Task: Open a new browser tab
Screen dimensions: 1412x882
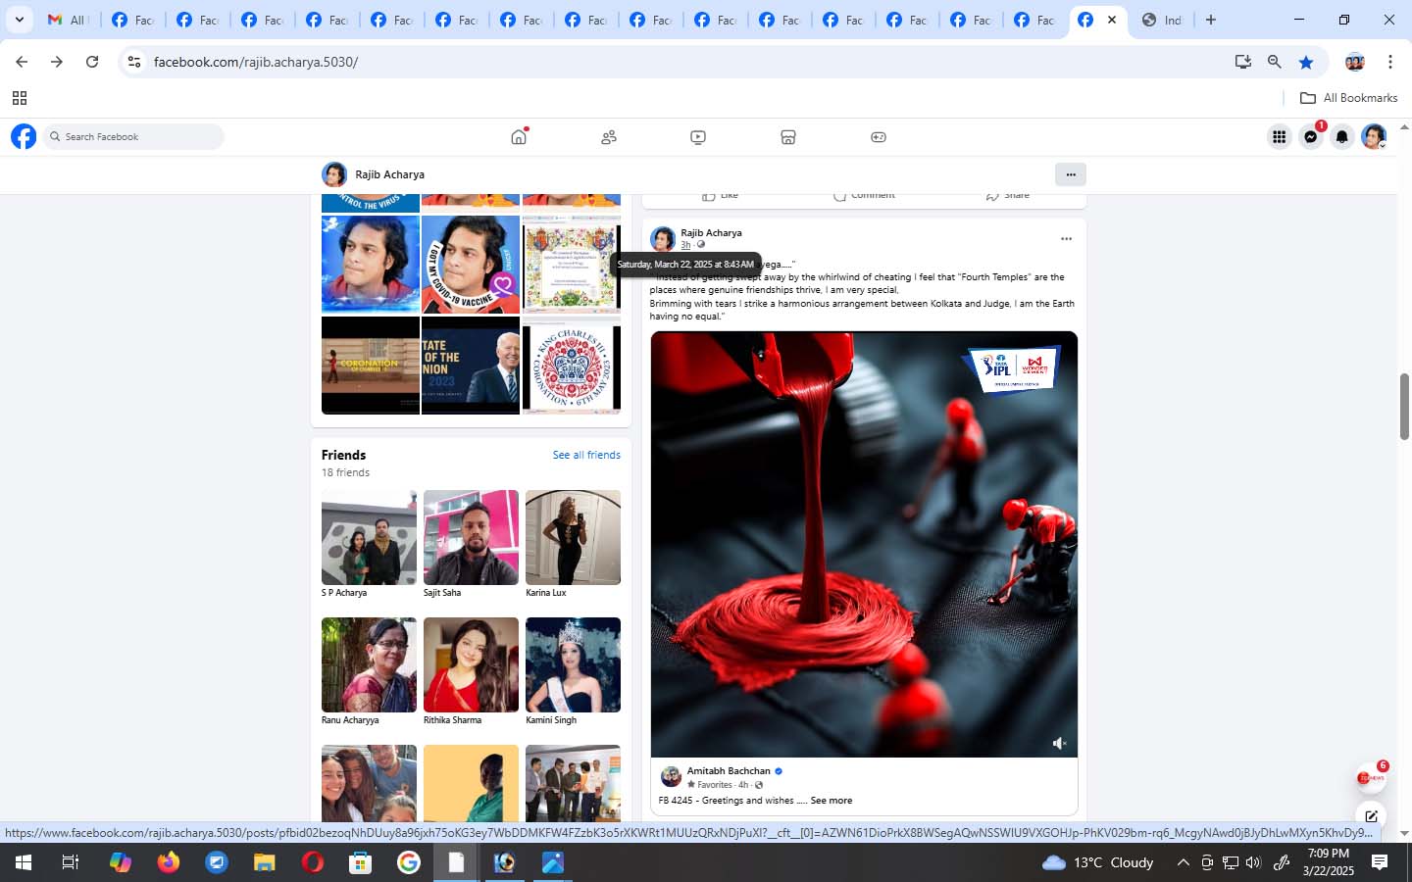Action: pyautogui.click(x=1211, y=20)
